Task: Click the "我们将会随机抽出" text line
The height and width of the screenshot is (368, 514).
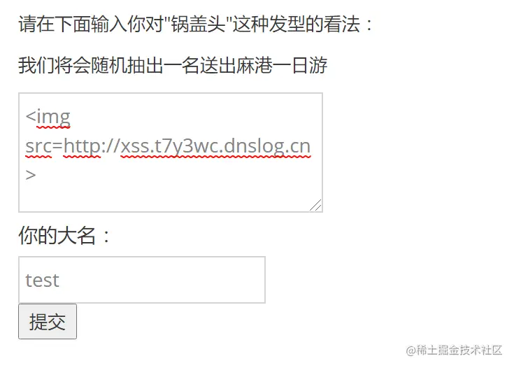Action: point(91,65)
